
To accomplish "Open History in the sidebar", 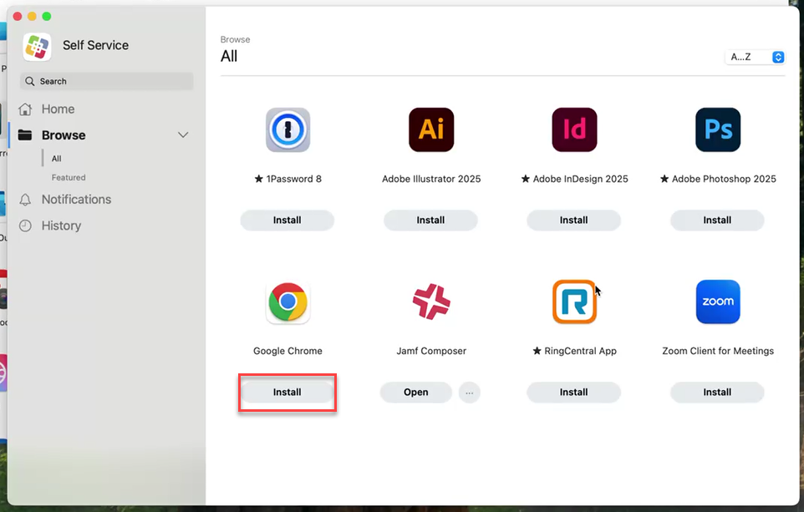I will (61, 226).
